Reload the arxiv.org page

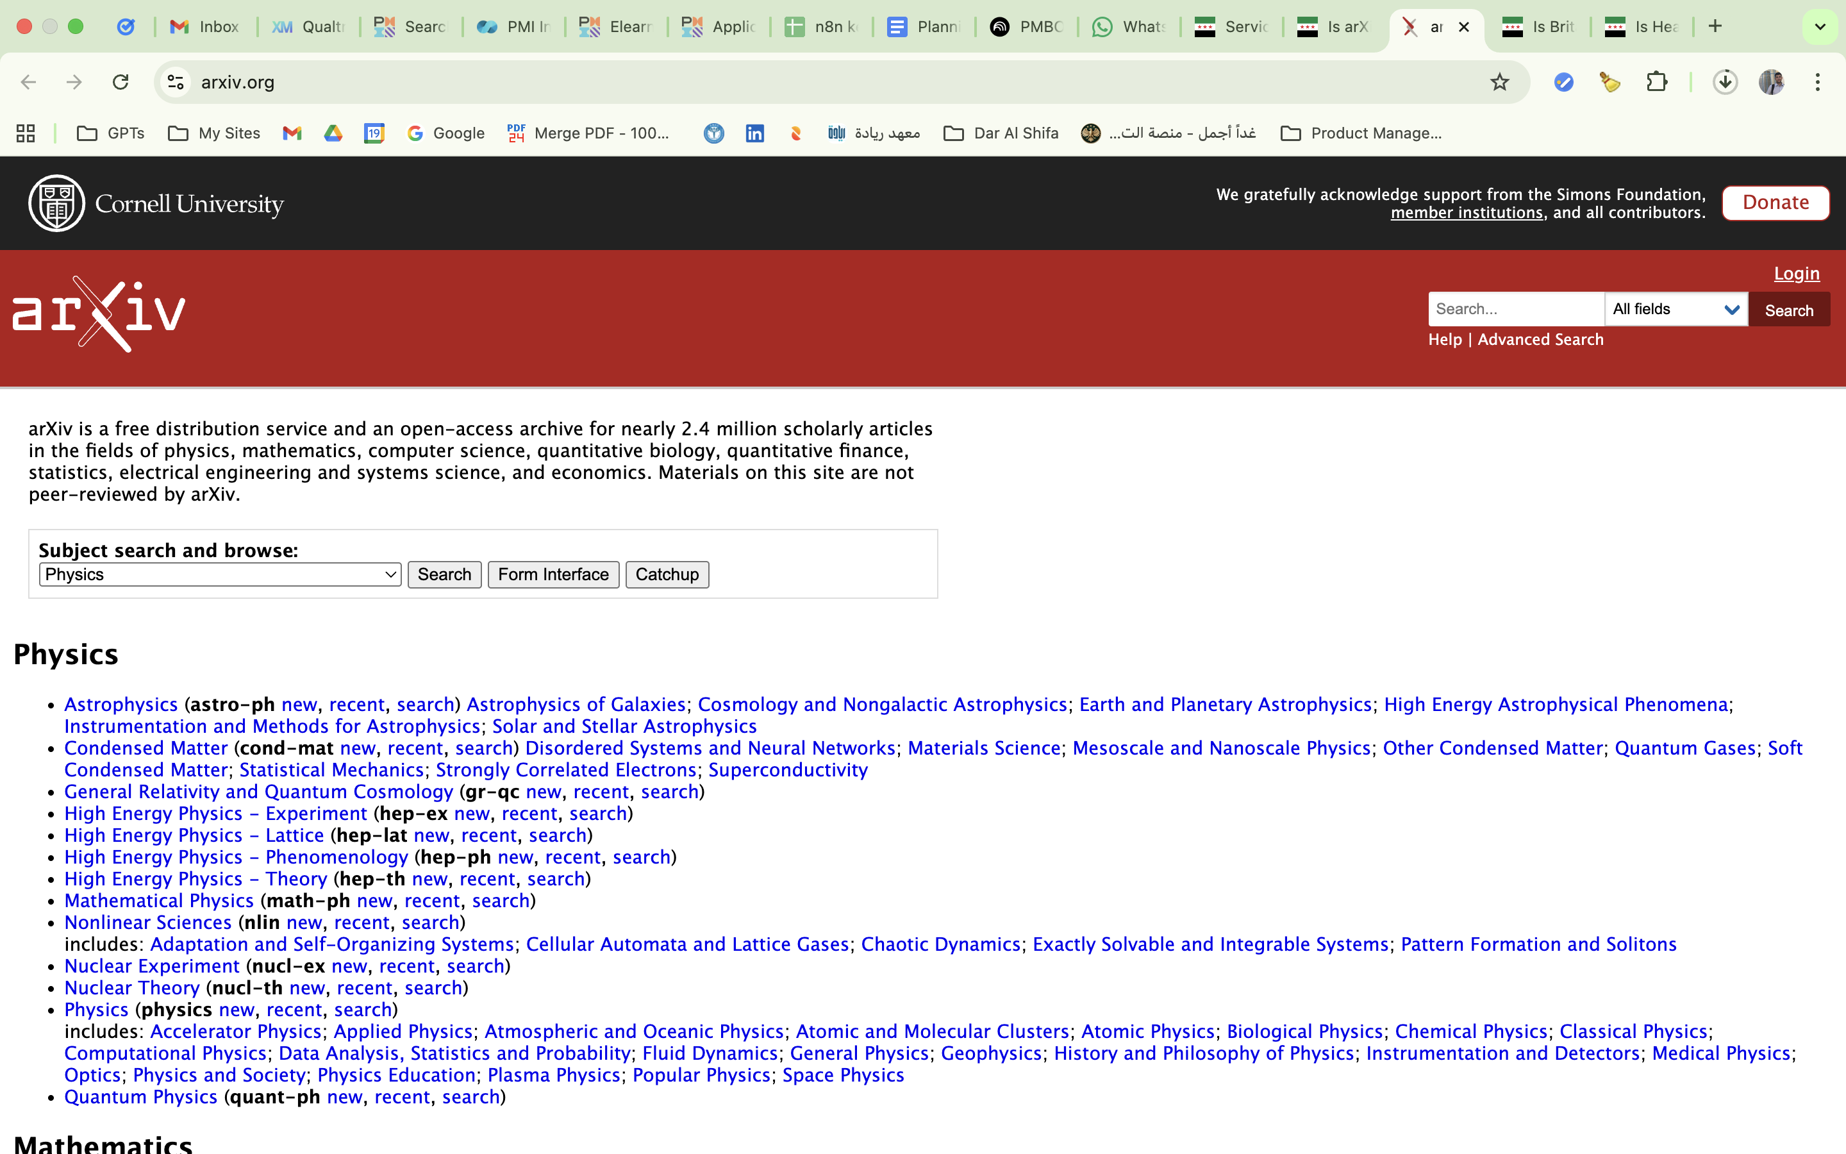(121, 83)
